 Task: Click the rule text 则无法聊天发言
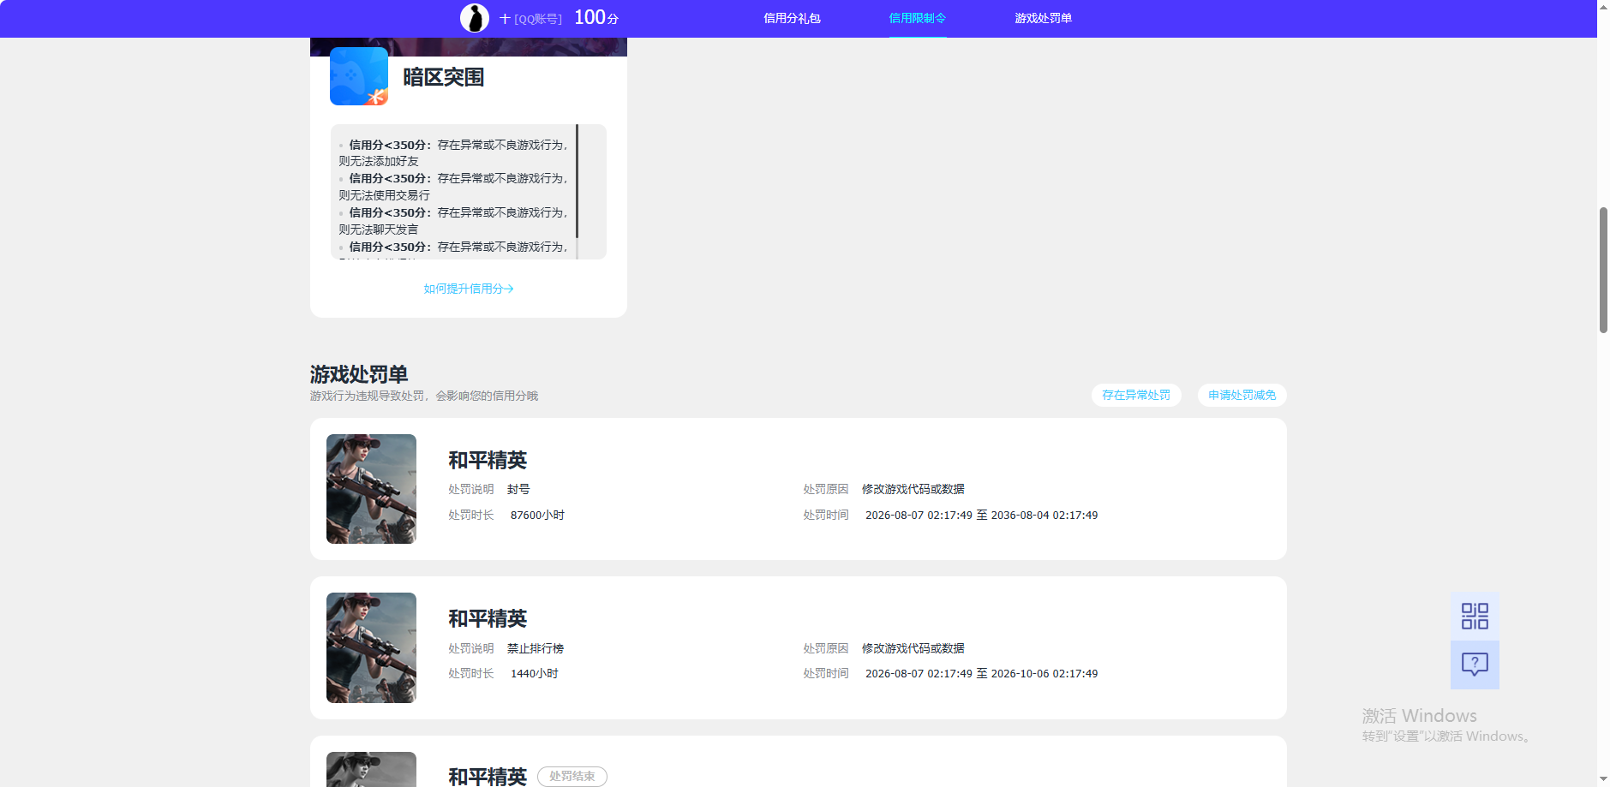(379, 230)
